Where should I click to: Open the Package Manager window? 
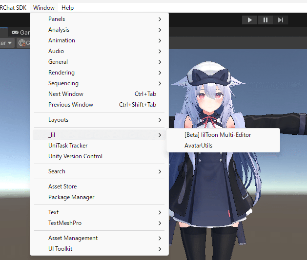pyautogui.click(x=99, y=197)
